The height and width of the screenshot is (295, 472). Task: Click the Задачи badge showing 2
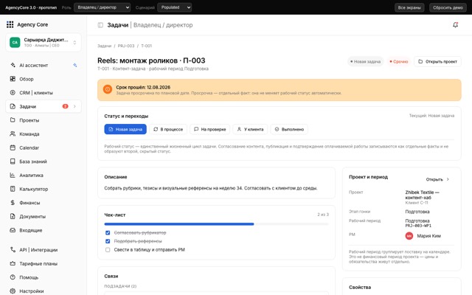coord(65,106)
